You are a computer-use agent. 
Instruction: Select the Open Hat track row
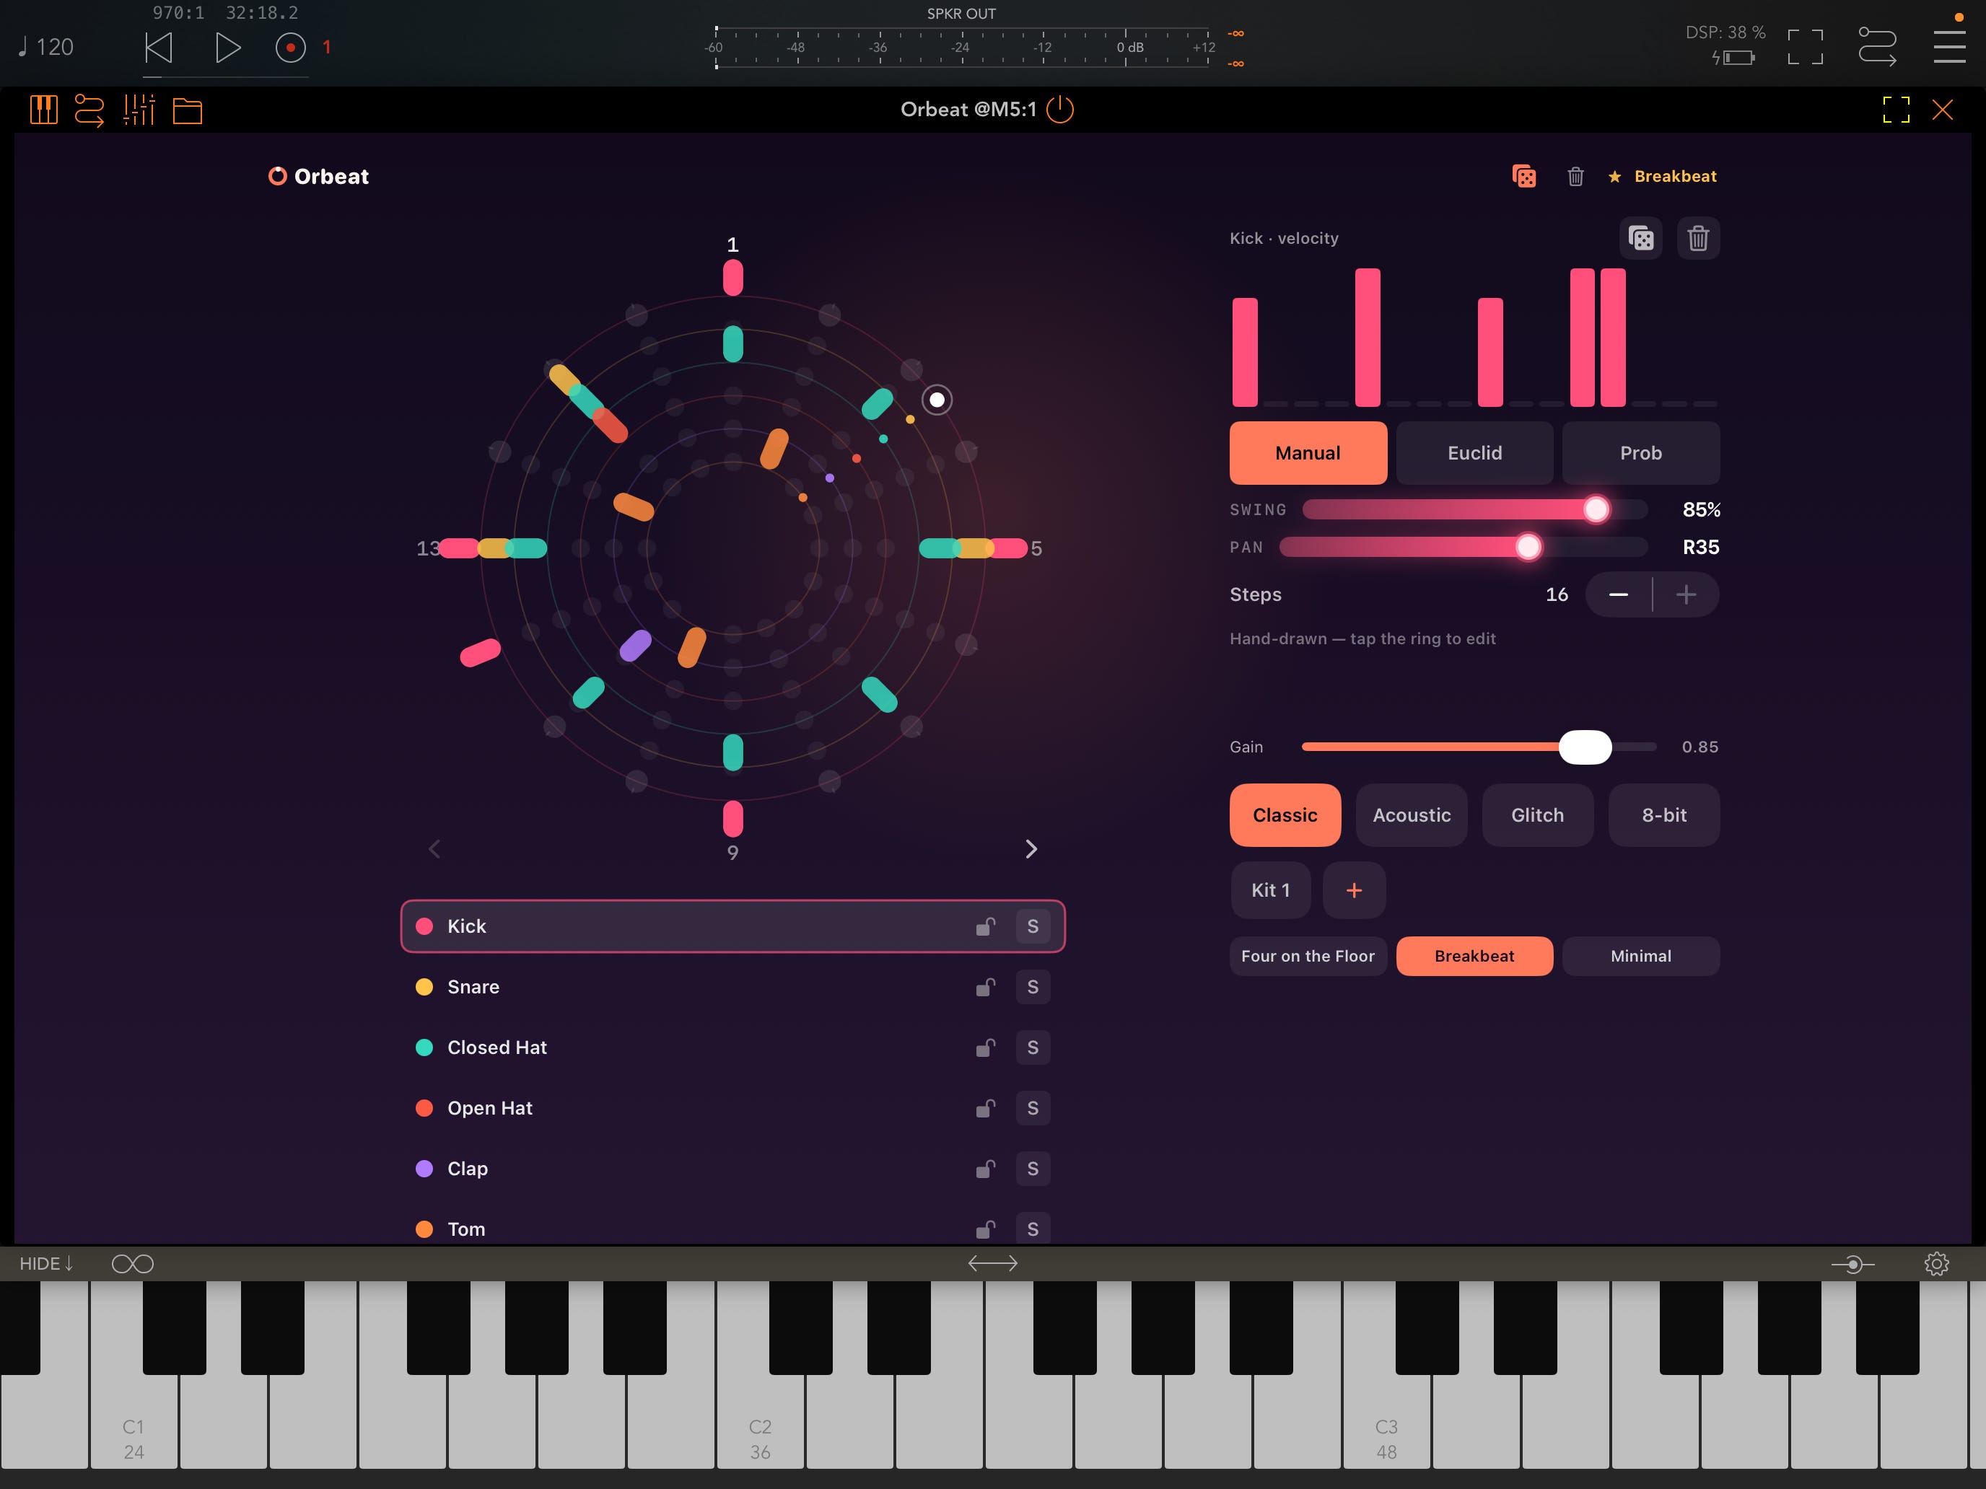[732, 1108]
